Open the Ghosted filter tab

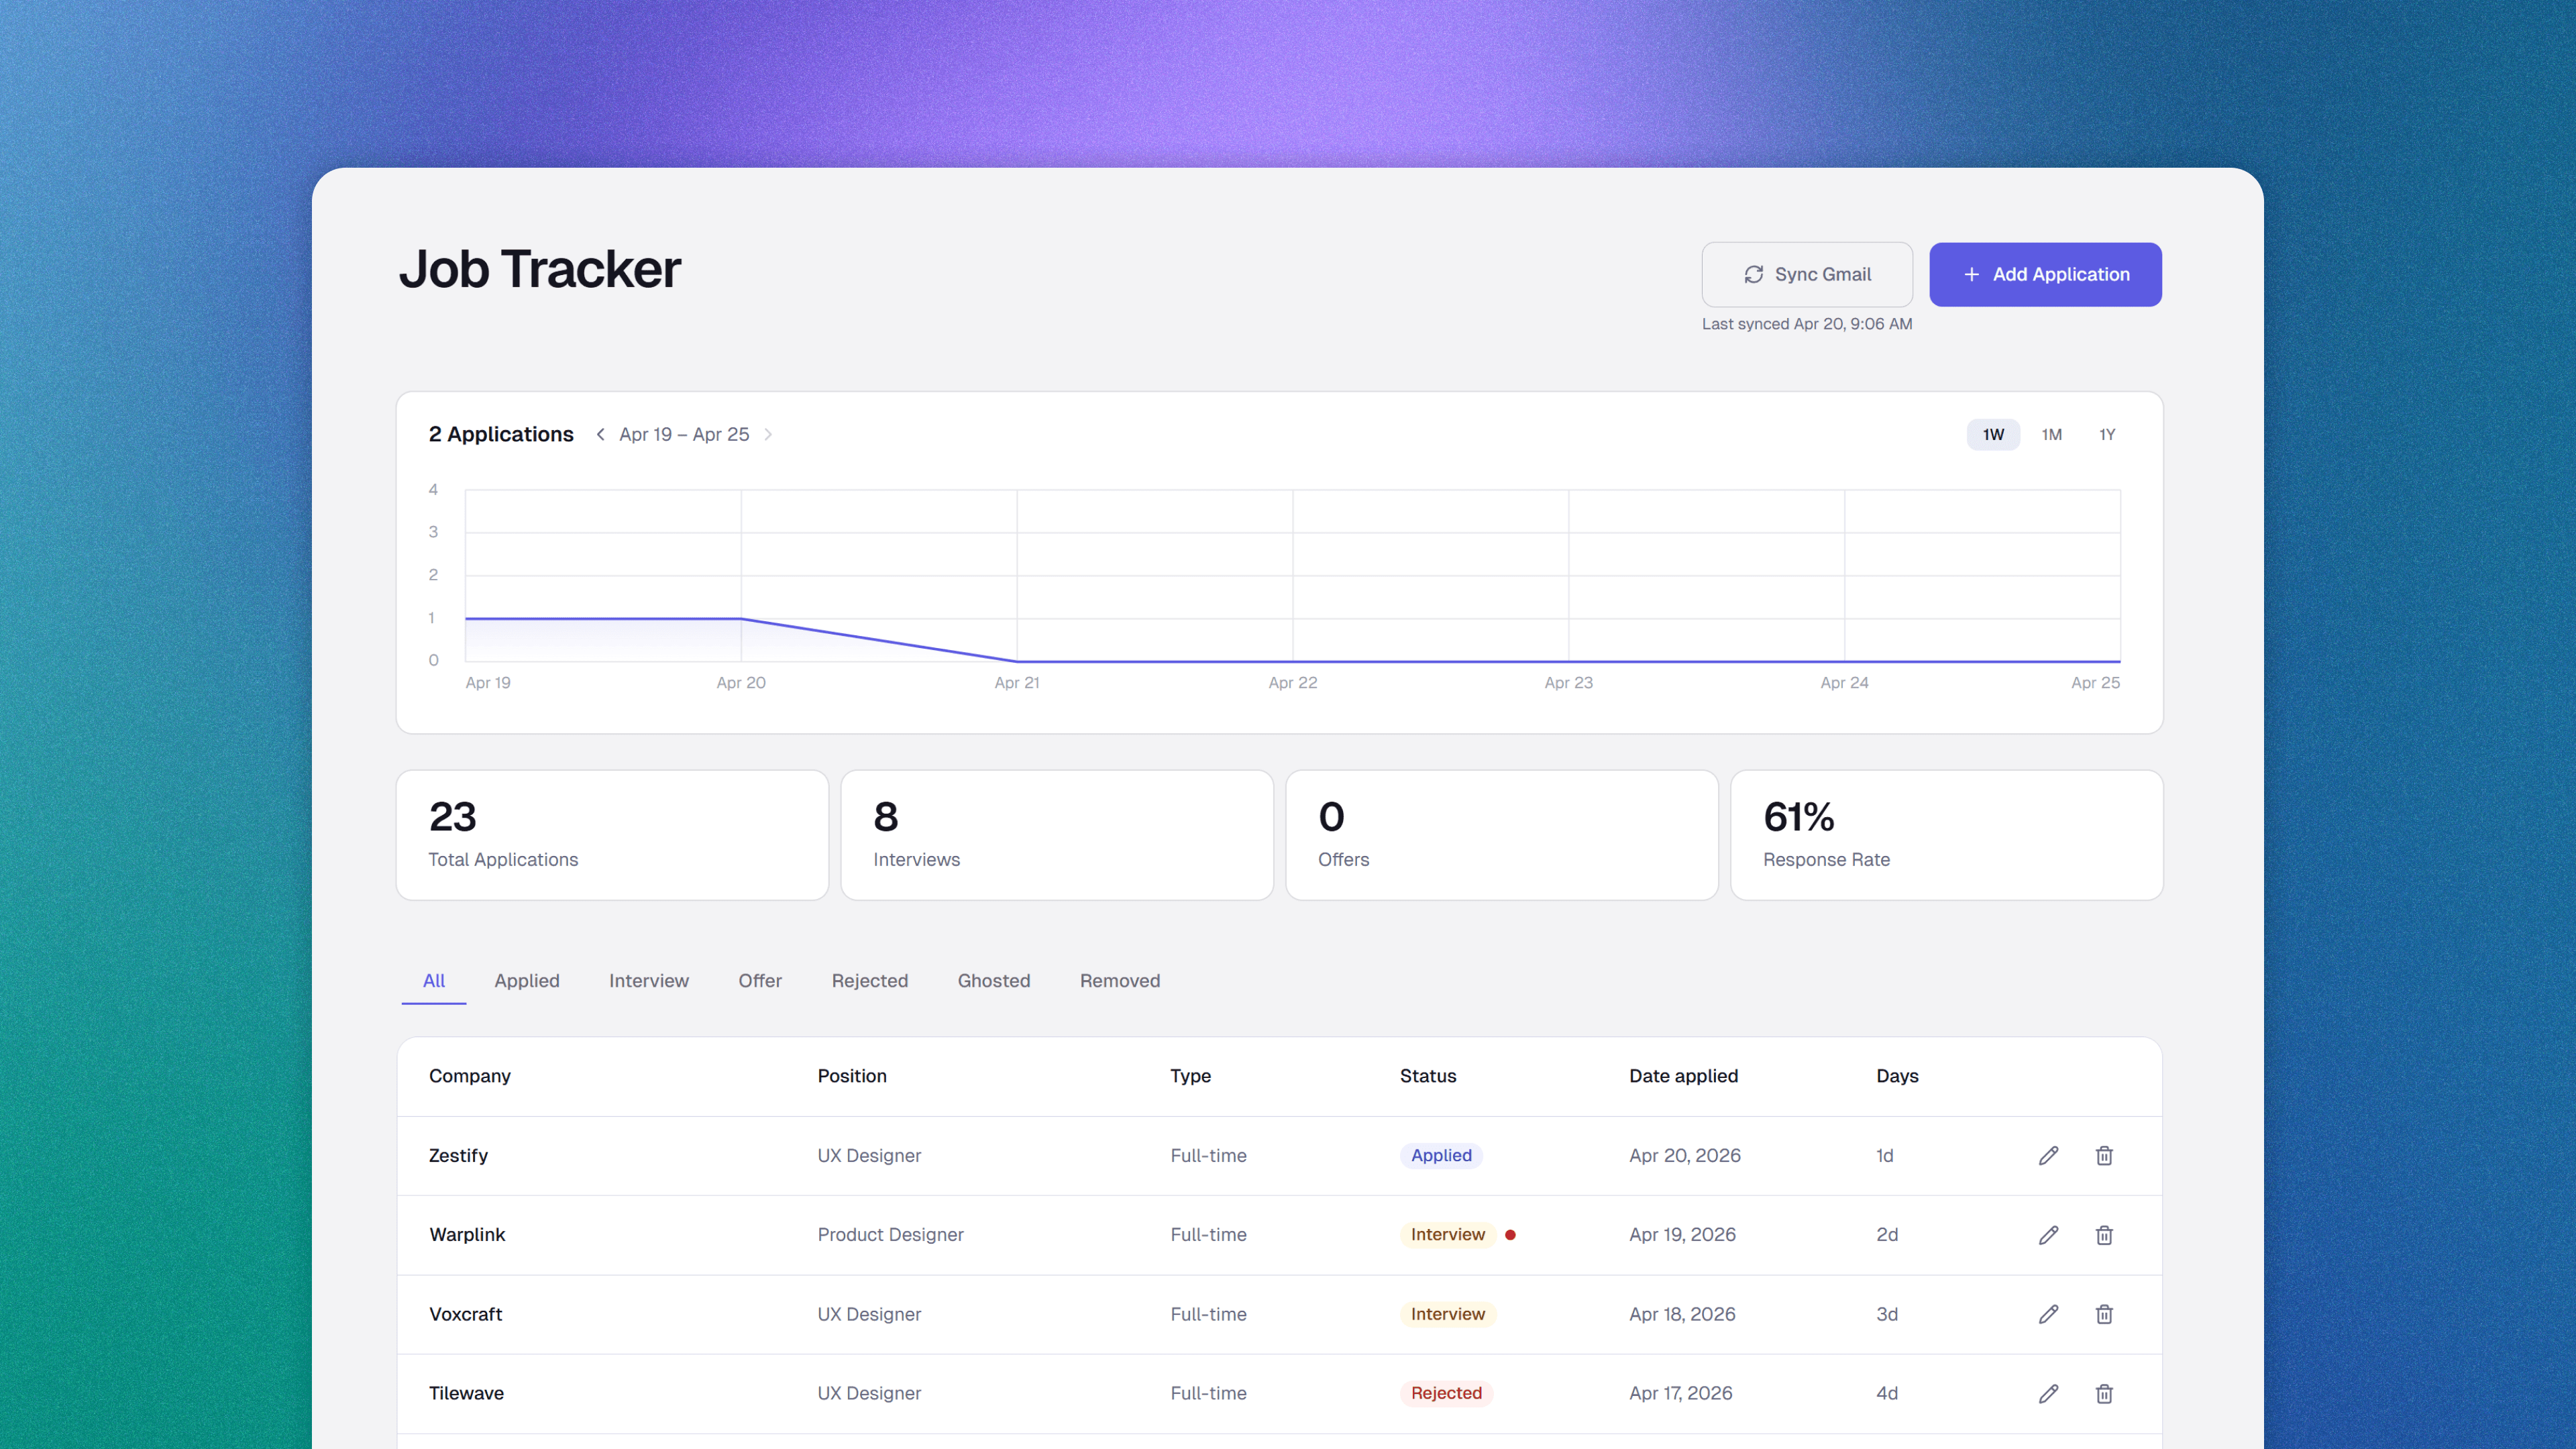993,981
